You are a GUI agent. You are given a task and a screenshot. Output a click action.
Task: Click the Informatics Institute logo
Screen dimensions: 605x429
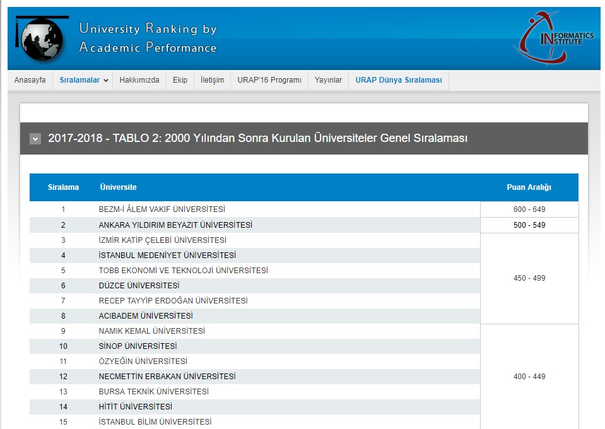pyautogui.click(x=555, y=38)
